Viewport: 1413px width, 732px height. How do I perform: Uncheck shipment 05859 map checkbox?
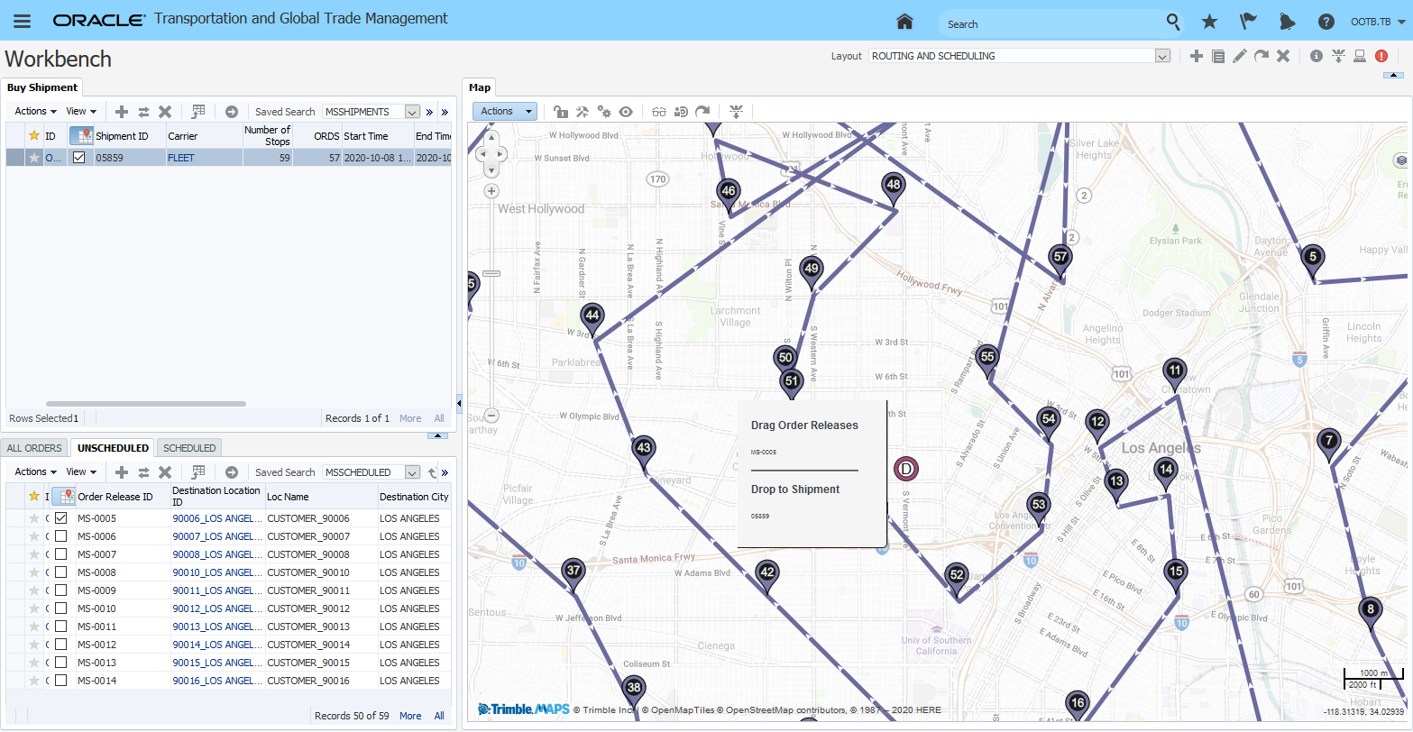tap(79, 157)
